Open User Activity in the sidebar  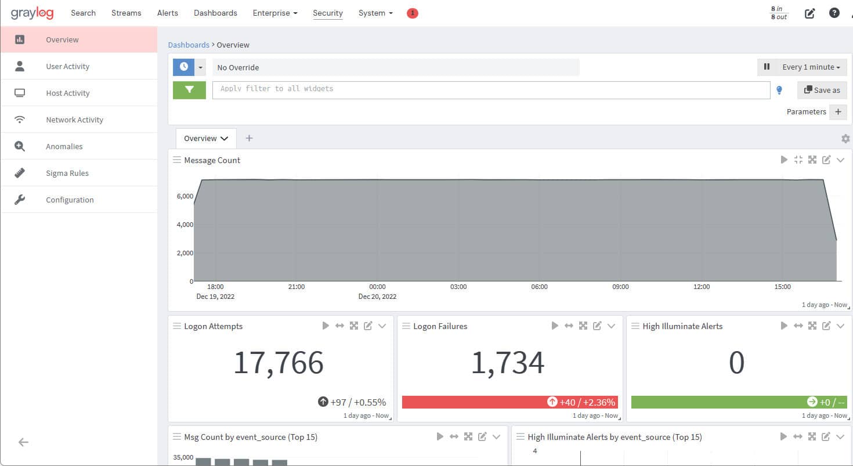pos(79,66)
